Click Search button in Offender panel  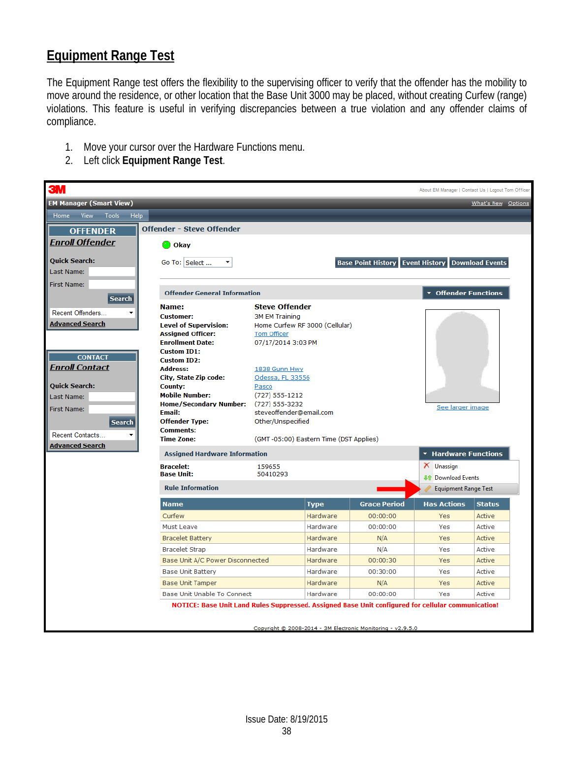coord(121,298)
